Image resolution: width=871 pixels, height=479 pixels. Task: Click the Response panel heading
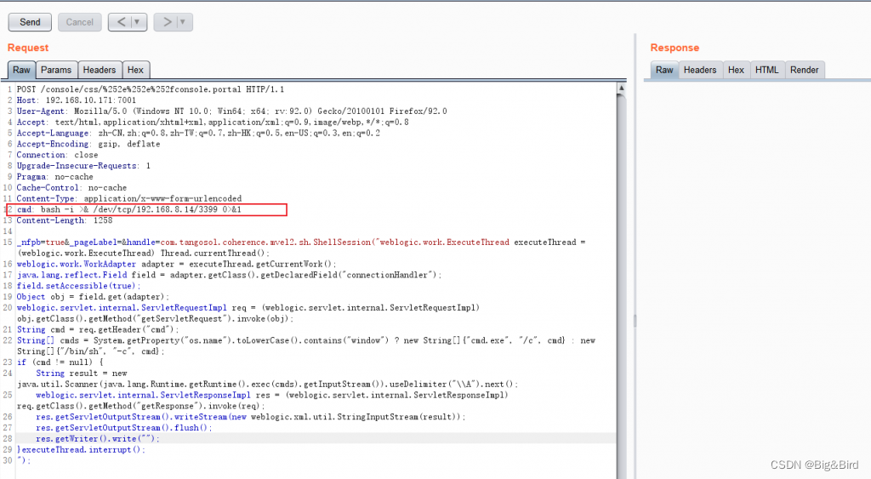coord(675,48)
